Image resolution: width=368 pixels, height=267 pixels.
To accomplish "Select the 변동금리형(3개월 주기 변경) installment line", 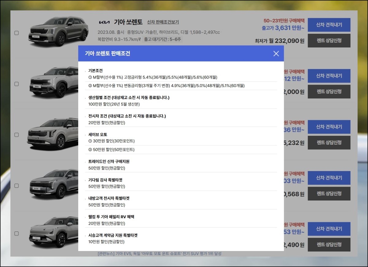I will (x=167, y=86).
